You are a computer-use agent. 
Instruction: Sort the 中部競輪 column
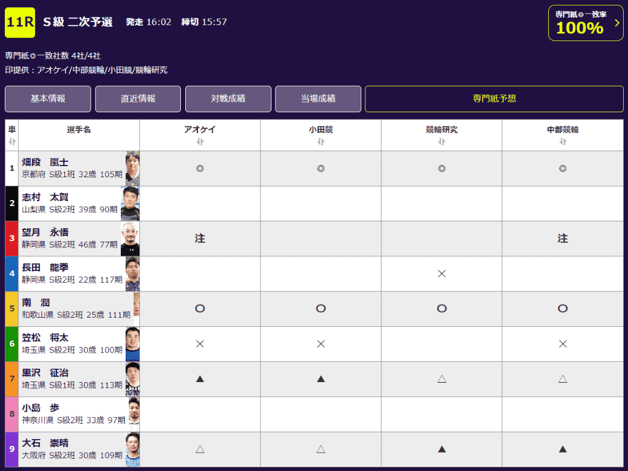click(x=562, y=142)
